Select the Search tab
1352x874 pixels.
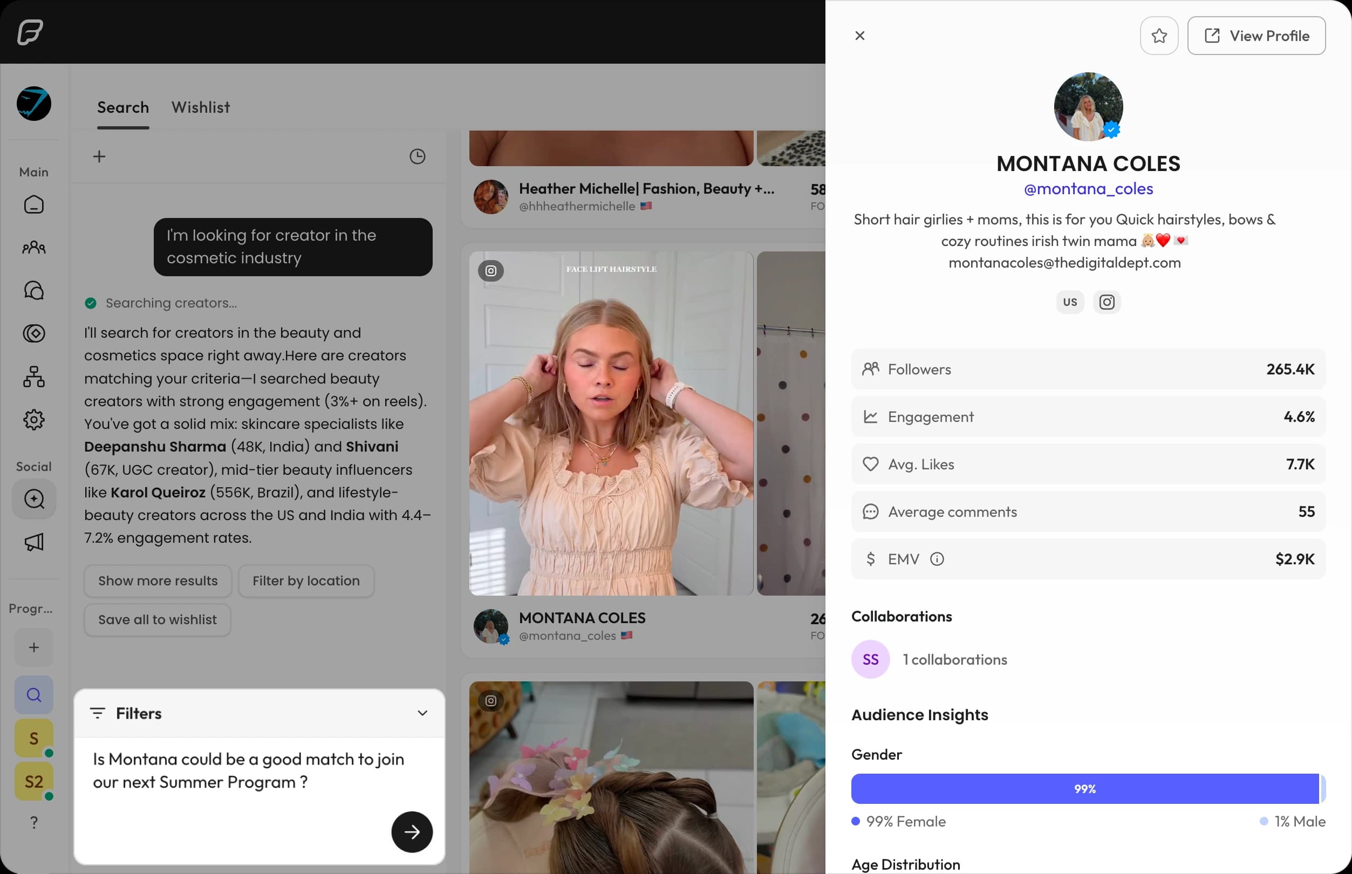click(122, 107)
